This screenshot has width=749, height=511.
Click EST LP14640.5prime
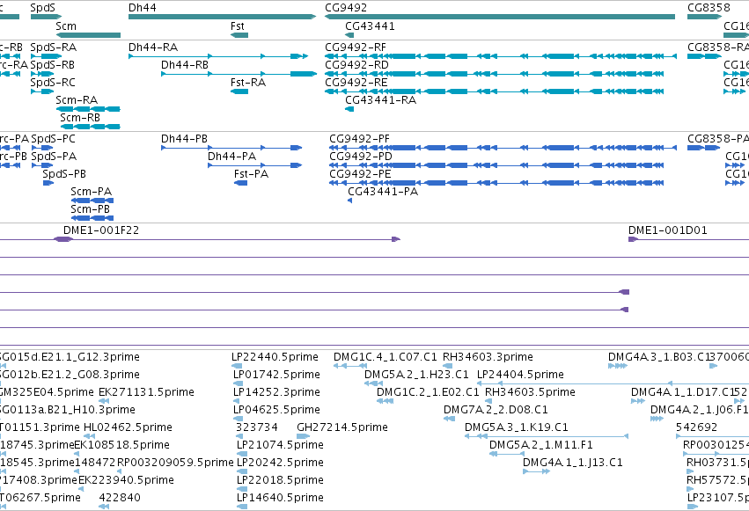pyautogui.click(x=242, y=507)
